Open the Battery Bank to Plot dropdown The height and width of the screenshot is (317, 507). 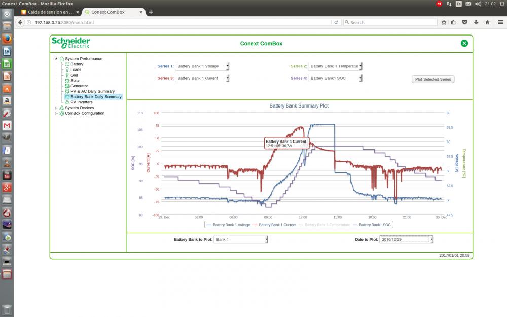(240, 239)
